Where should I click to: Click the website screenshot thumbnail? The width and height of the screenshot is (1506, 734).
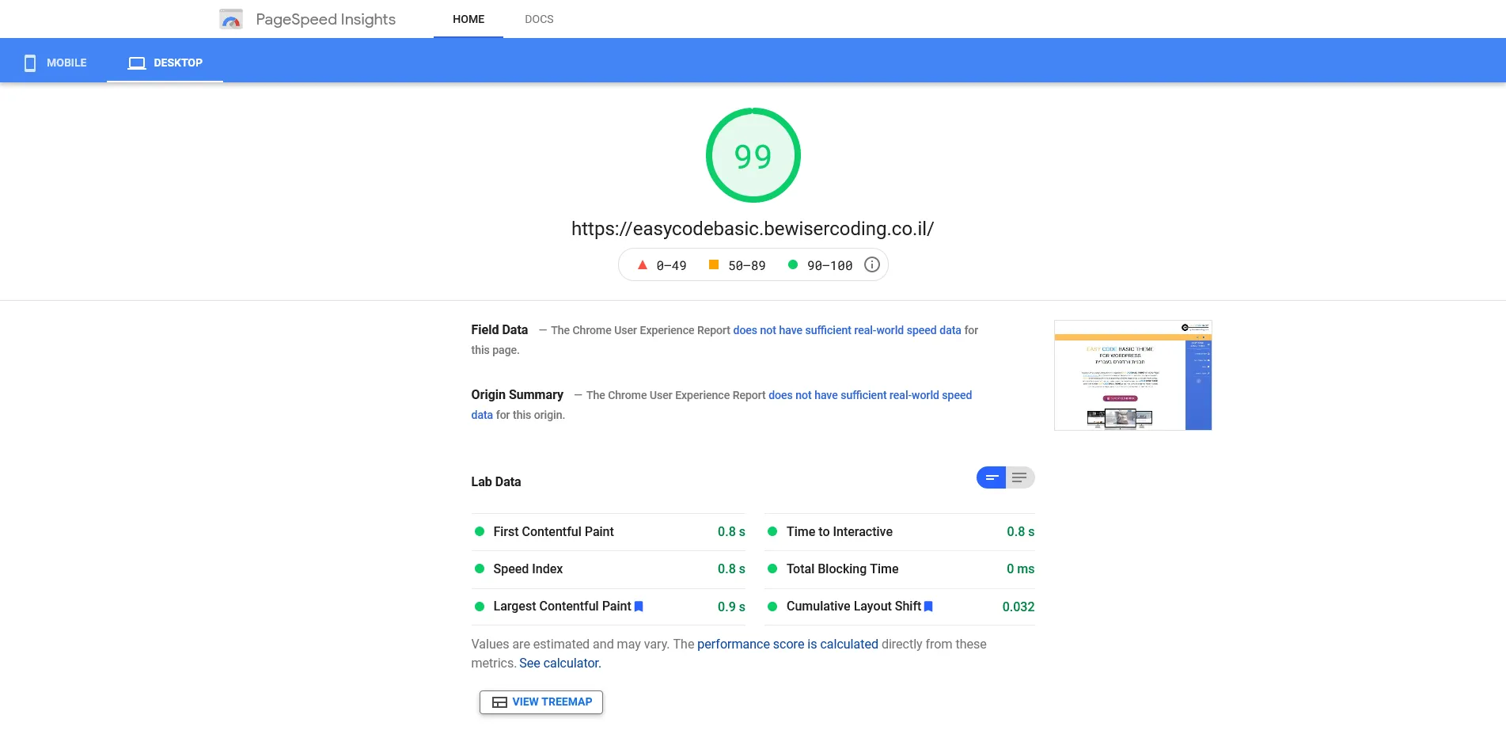click(x=1132, y=375)
